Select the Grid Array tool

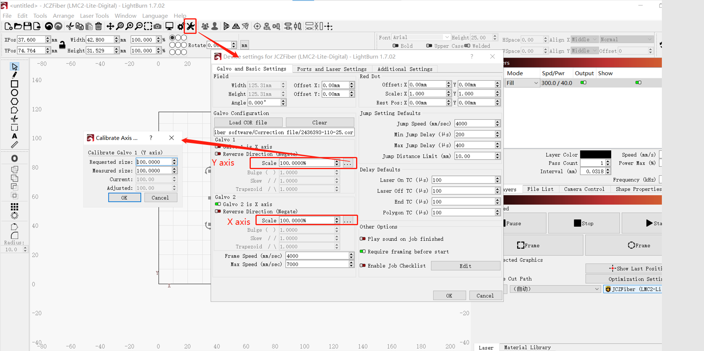pos(14,207)
